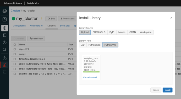Switch to the Libraries tab
Image resolution: width=181 pixels, height=99 pixels.
pos(52,26)
